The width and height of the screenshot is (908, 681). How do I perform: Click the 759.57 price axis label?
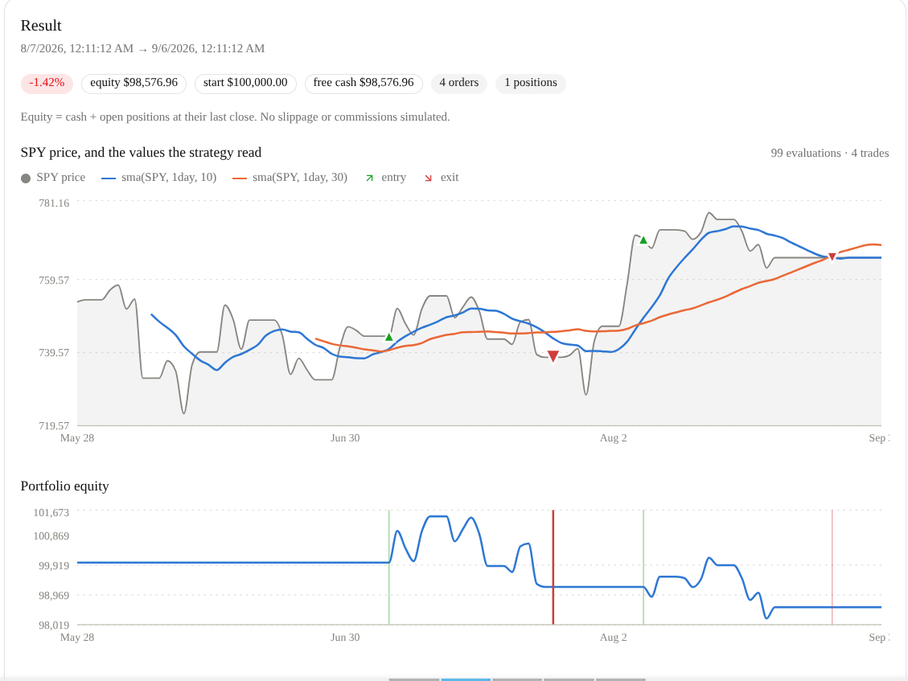(x=54, y=281)
